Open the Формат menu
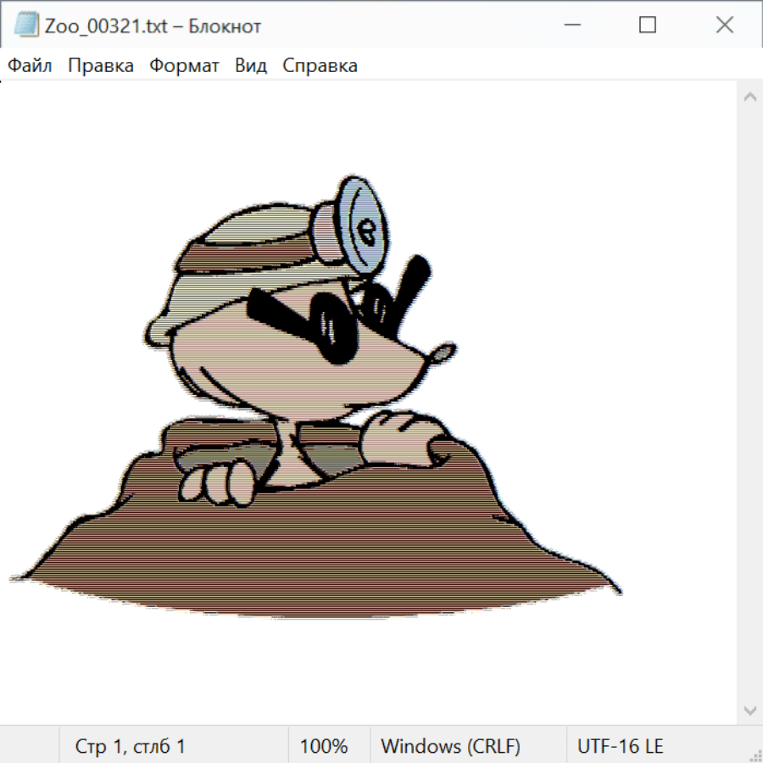763x763 pixels. coord(184,66)
